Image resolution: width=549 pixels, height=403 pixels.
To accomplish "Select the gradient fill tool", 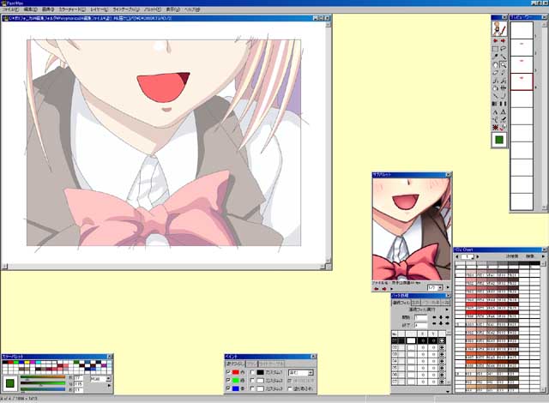I will [496, 104].
